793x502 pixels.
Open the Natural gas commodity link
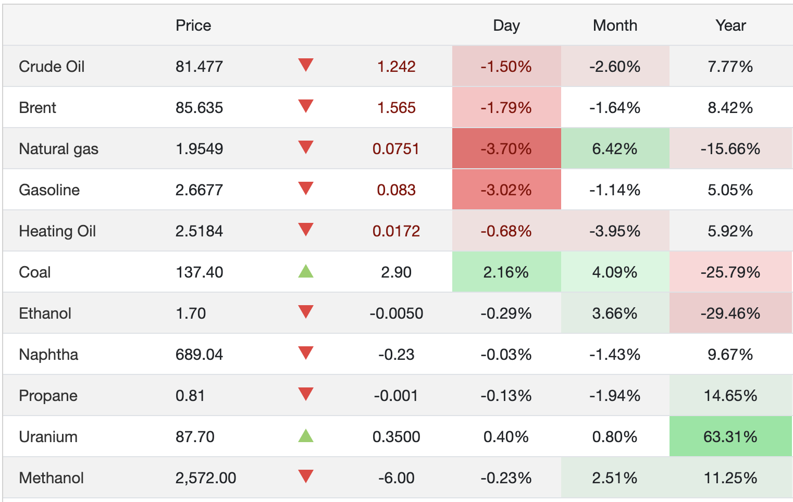pos(58,149)
